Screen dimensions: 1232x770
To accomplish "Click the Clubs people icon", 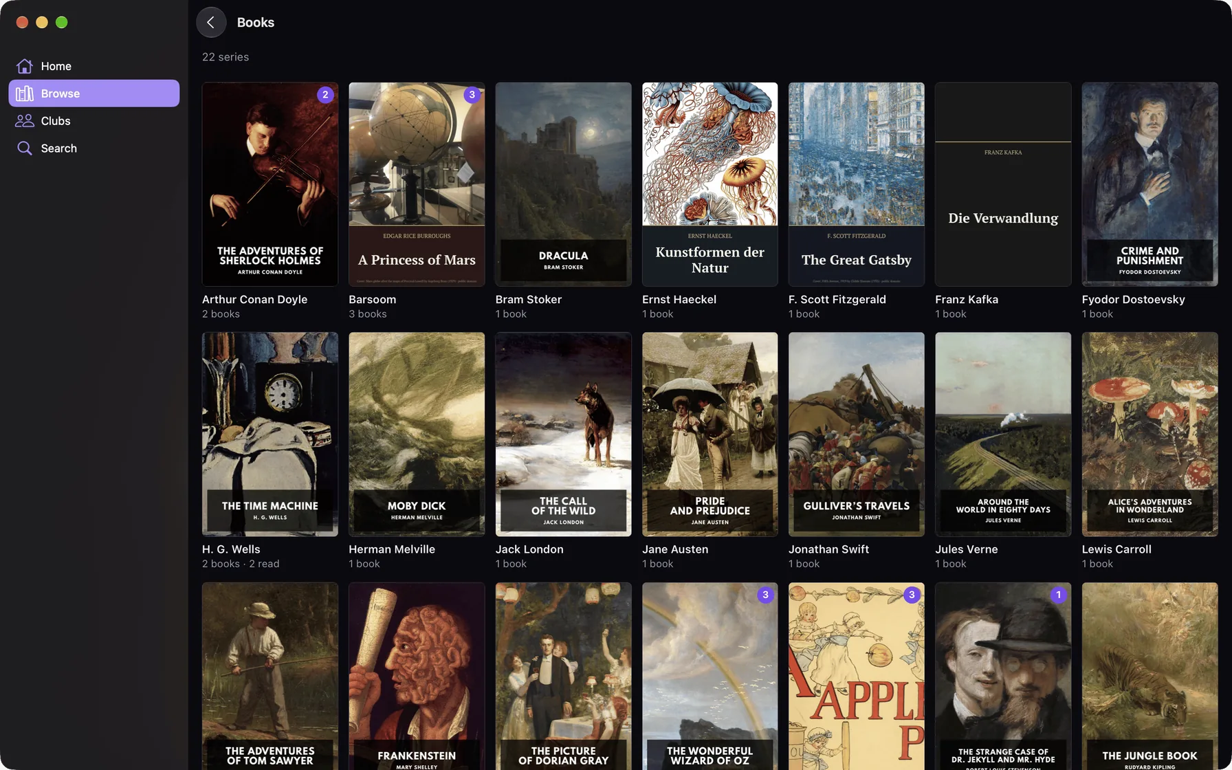I will (25, 121).
